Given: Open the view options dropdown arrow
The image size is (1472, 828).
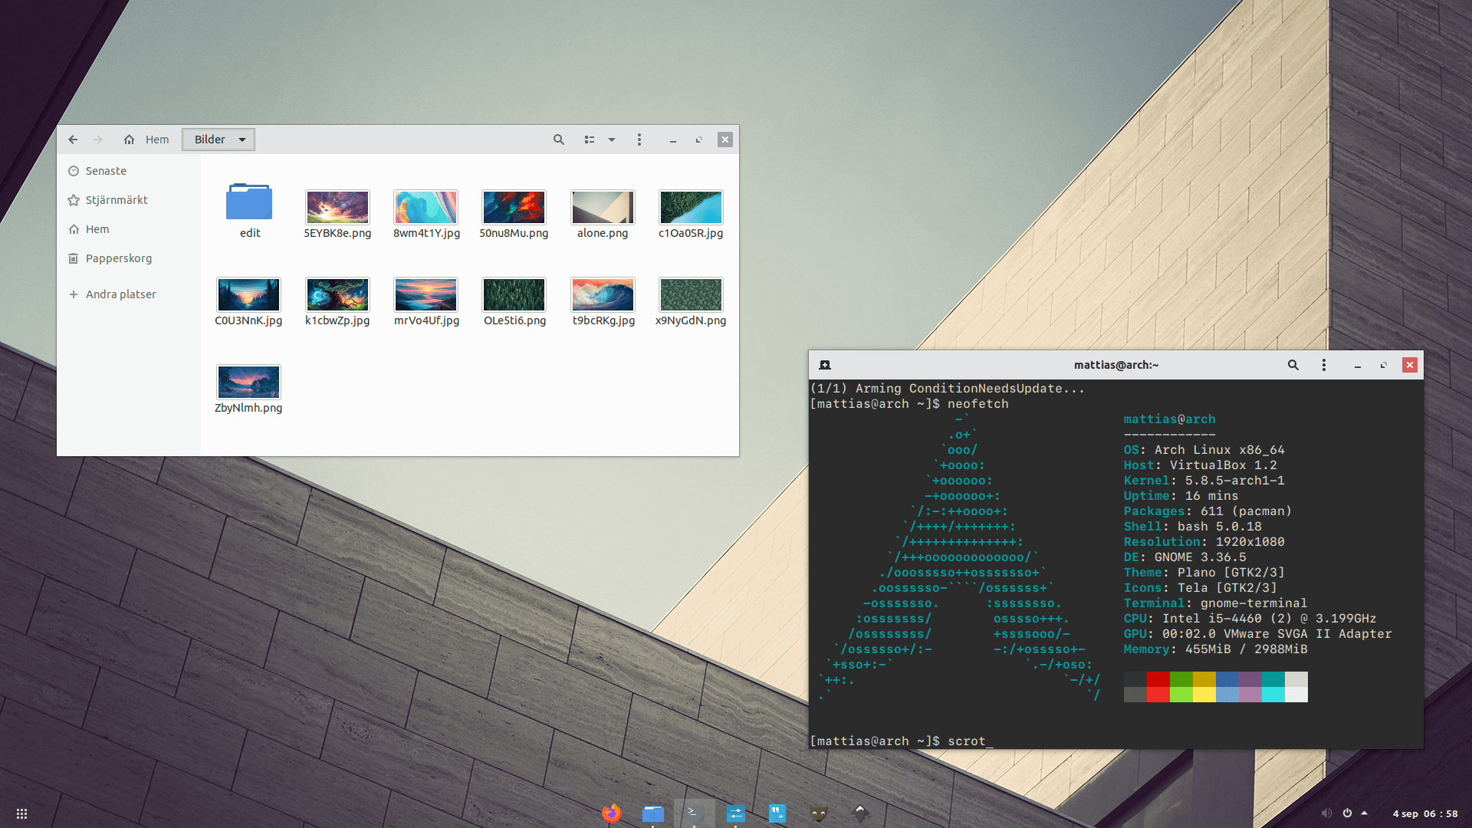Looking at the screenshot, I should click(612, 140).
